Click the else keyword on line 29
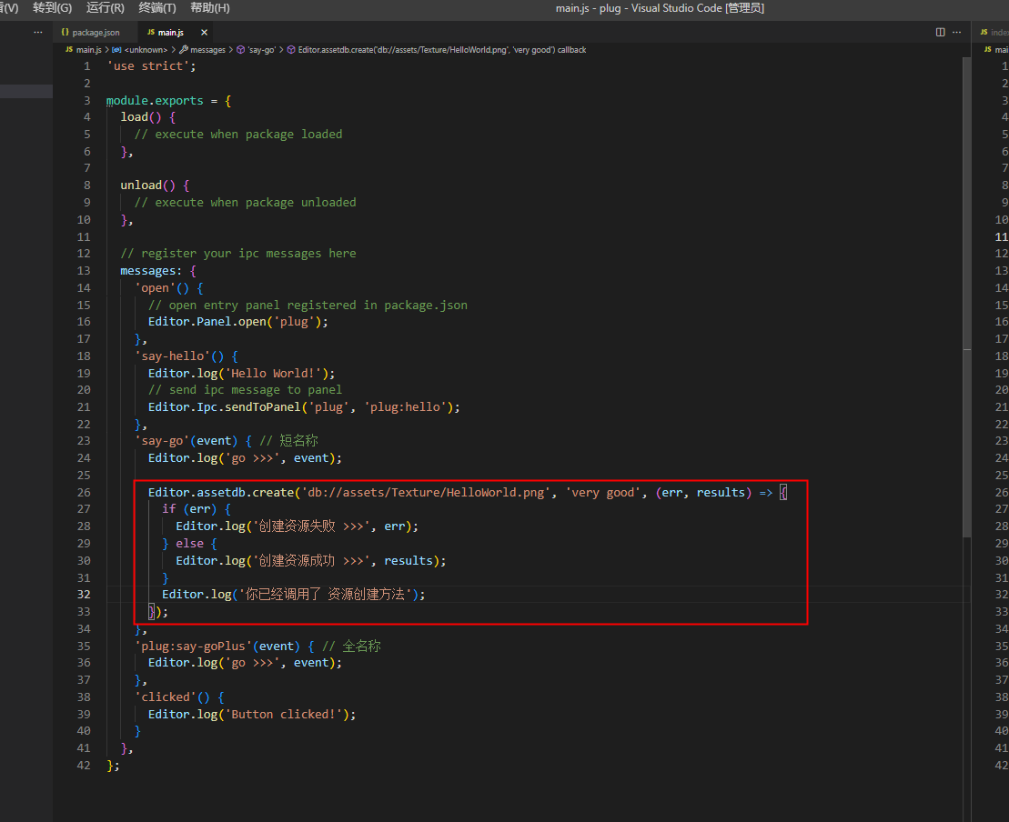 pyautogui.click(x=189, y=544)
